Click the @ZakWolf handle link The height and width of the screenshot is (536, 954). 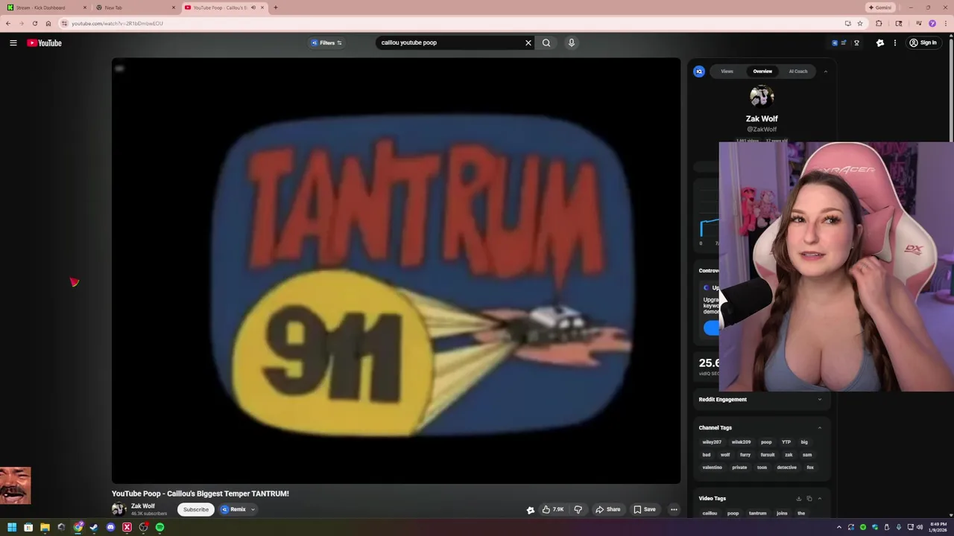point(762,130)
